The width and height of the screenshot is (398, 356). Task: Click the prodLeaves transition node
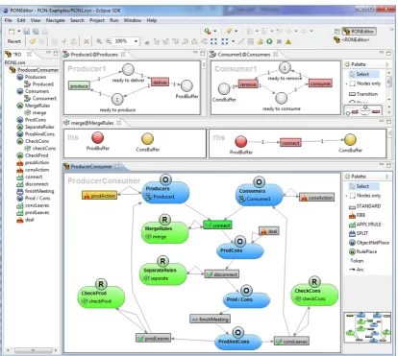coord(154,339)
